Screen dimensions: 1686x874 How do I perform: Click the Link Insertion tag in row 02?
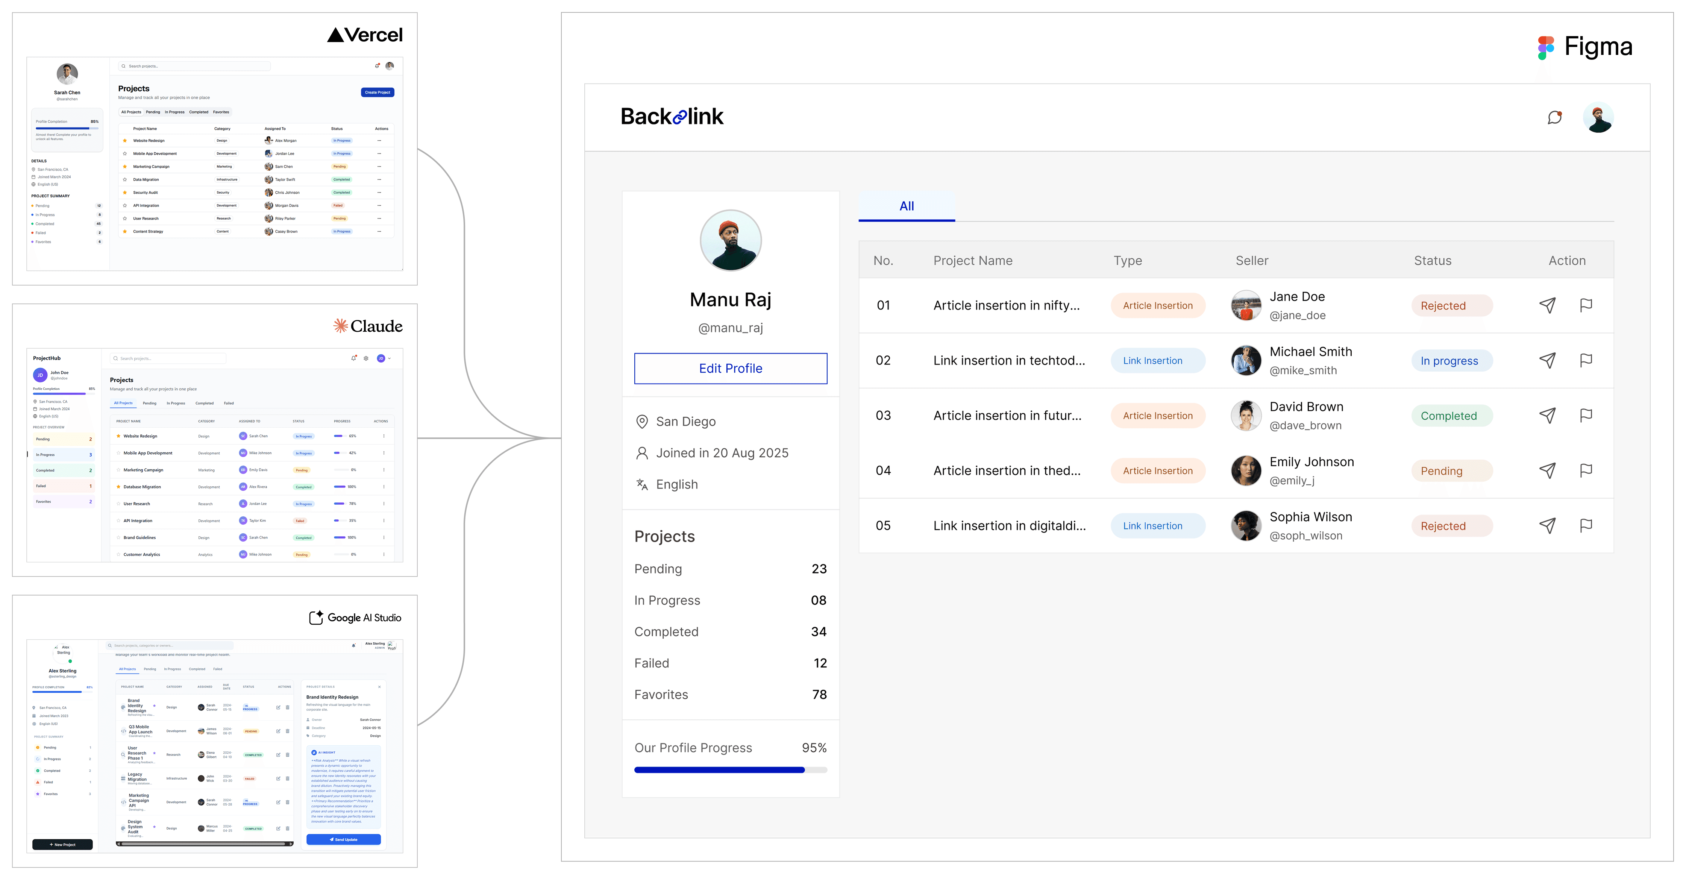point(1157,361)
